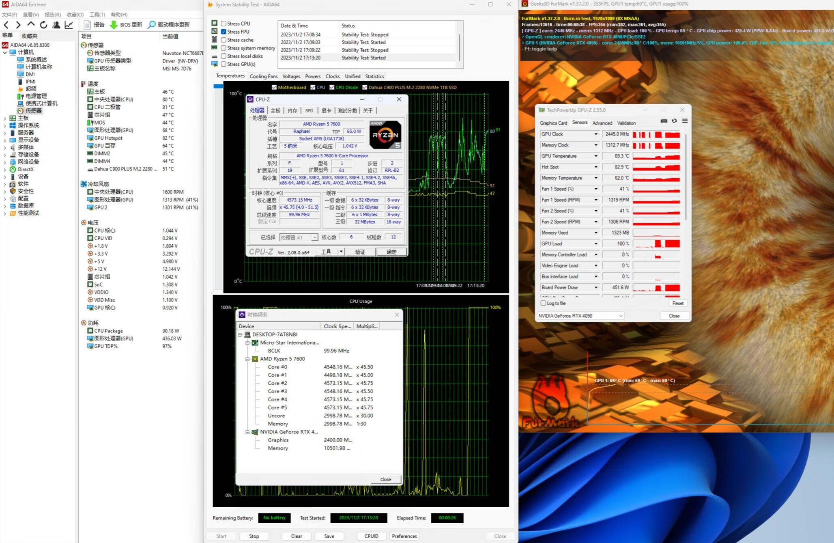The height and width of the screenshot is (543, 834).
Task: Open the GPU-Z hamburger menu icon
Action: coord(685,121)
